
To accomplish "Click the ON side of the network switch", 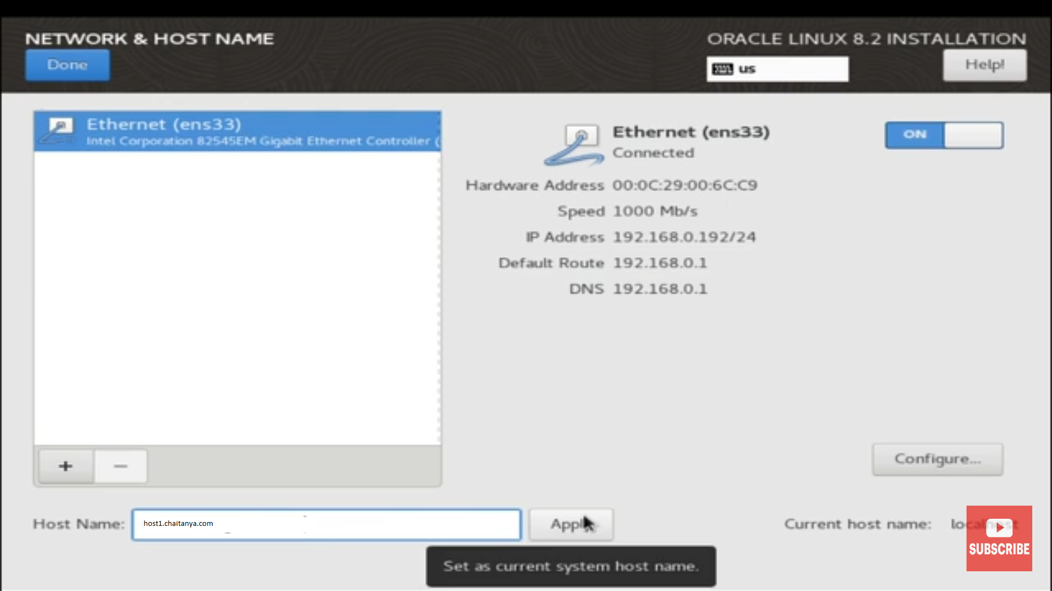I will 914,135.
